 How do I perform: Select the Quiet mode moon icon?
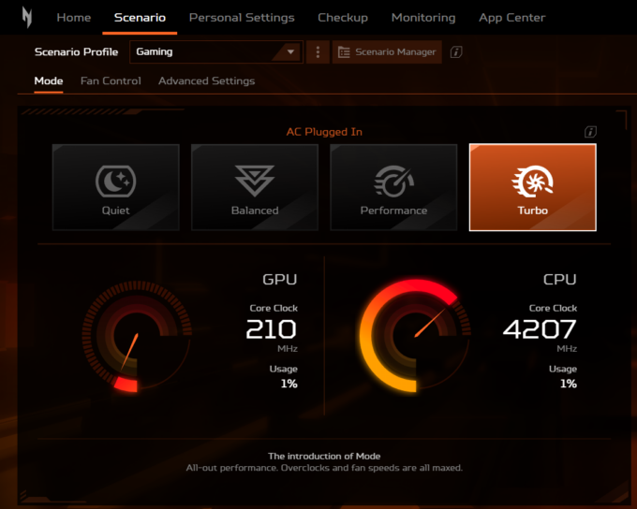tap(115, 180)
